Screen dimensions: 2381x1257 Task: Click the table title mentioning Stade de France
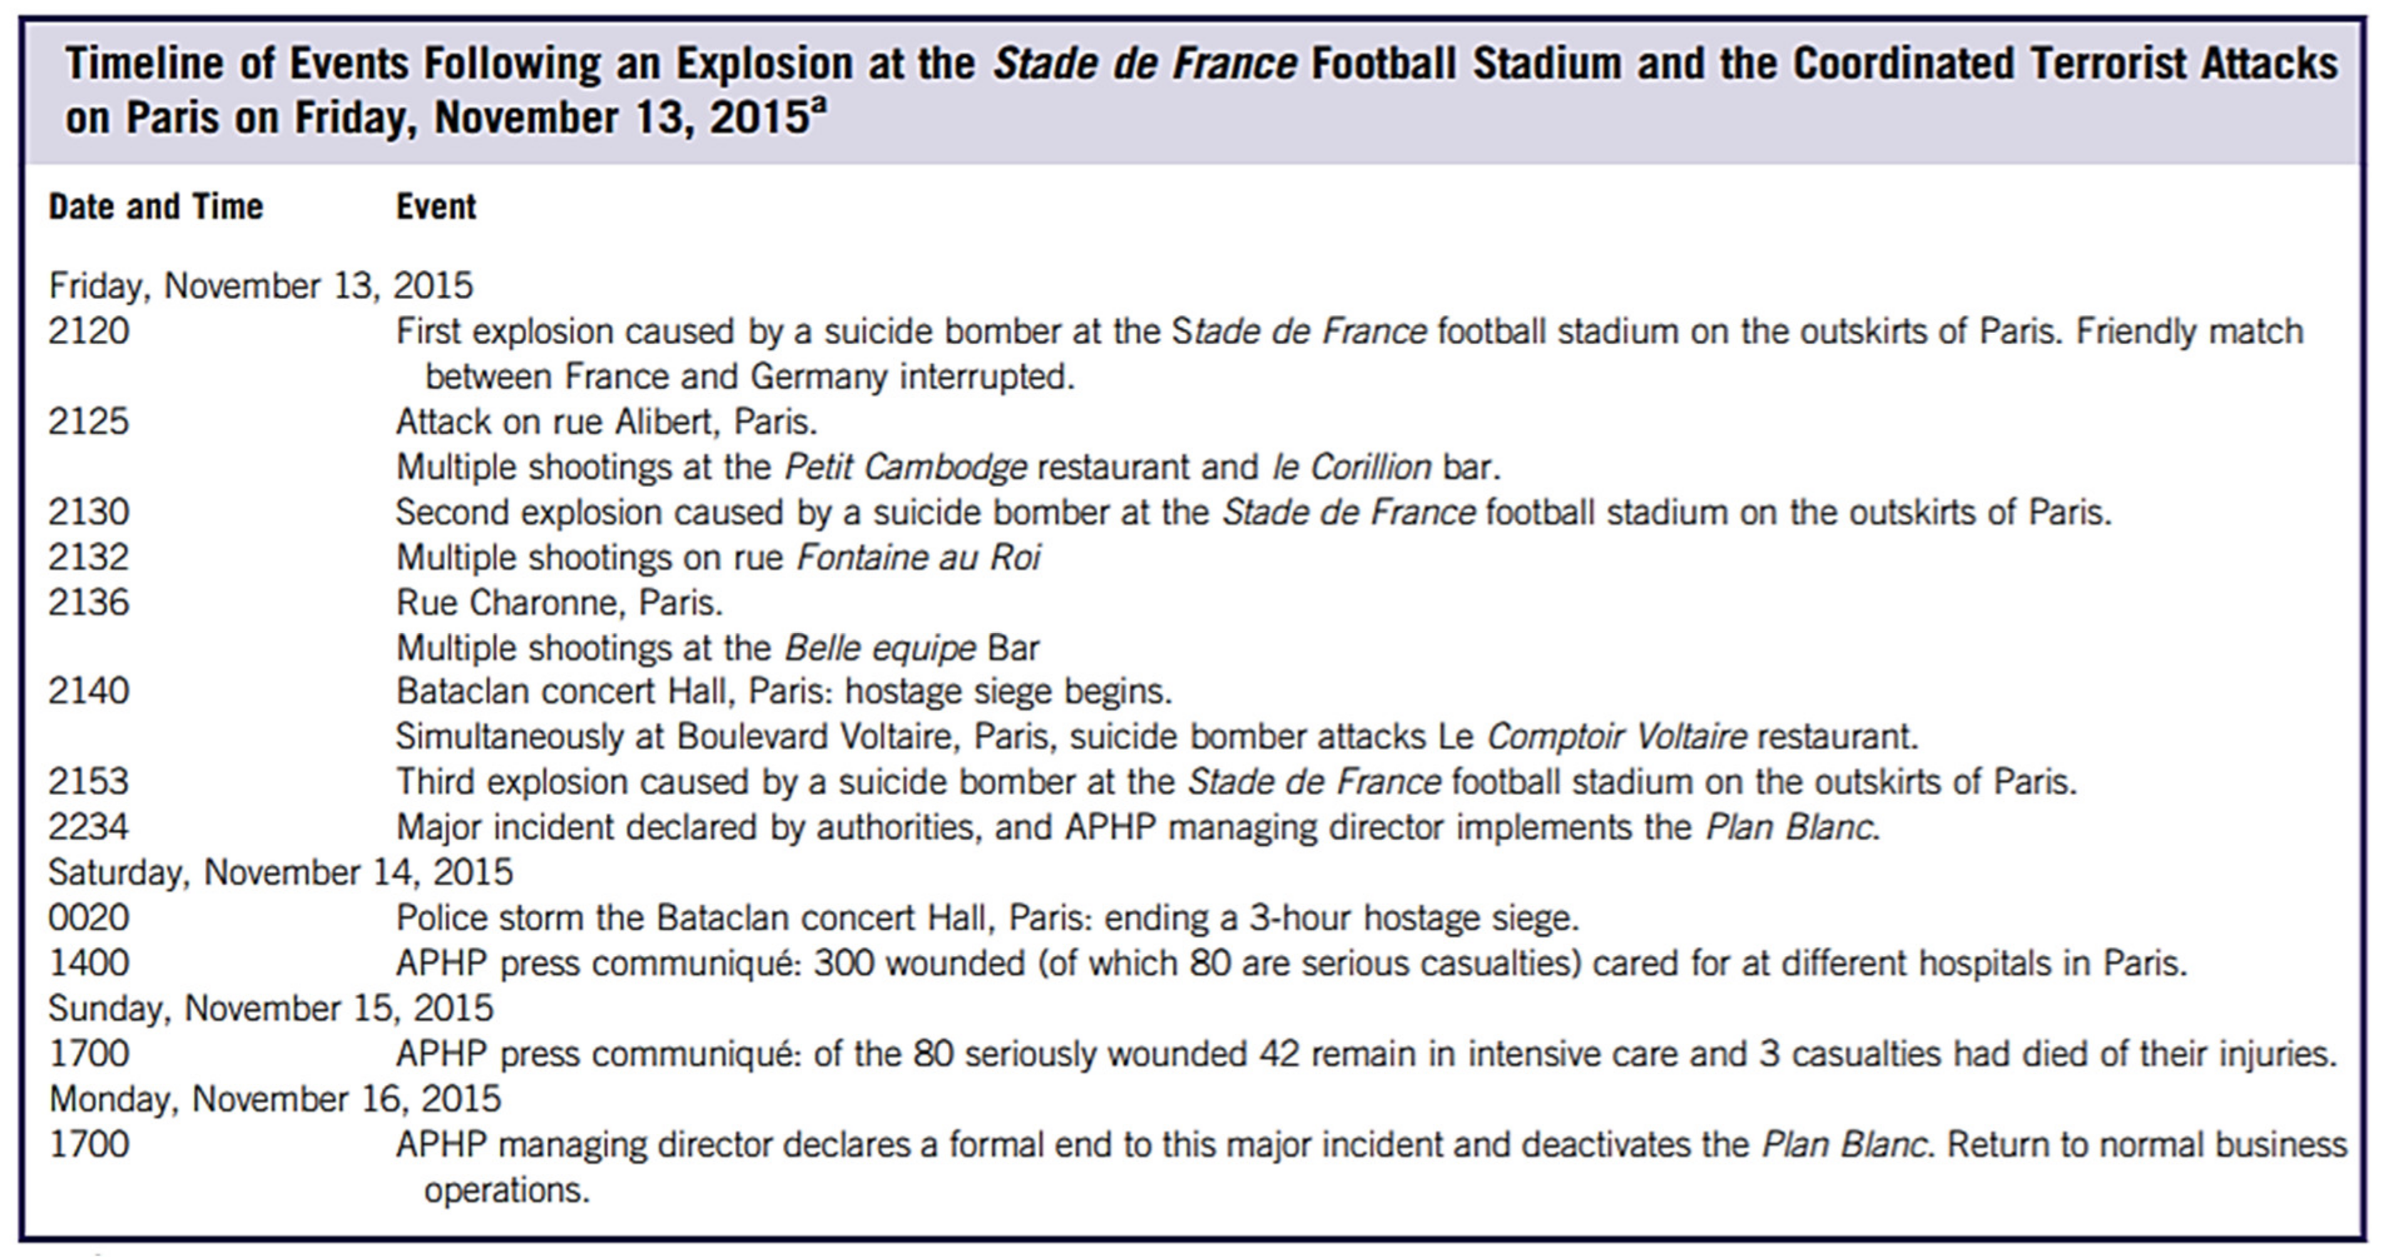click(x=1200, y=91)
